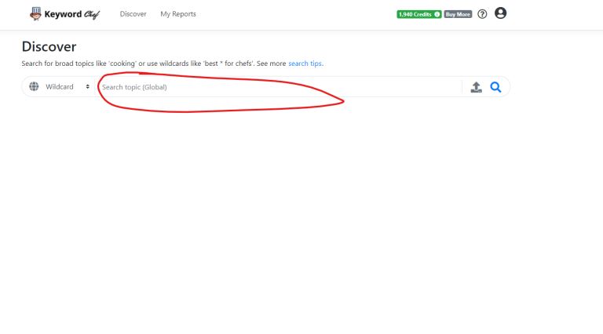Click the 1,940 Credits badge

point(418,14)
